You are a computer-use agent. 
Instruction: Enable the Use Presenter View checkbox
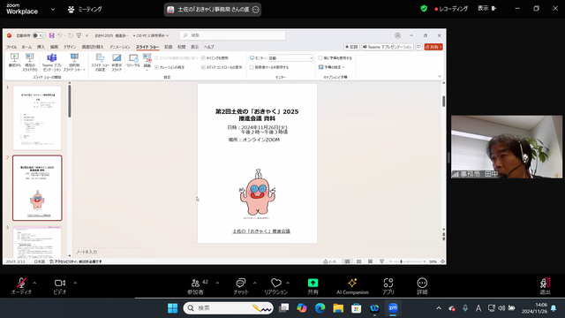click(252, 67)
